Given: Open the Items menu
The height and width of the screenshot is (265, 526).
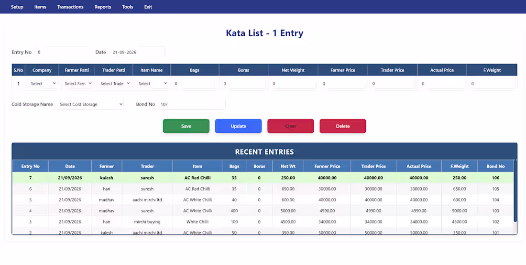Looking at the screenshot, I should coord(40,7).
